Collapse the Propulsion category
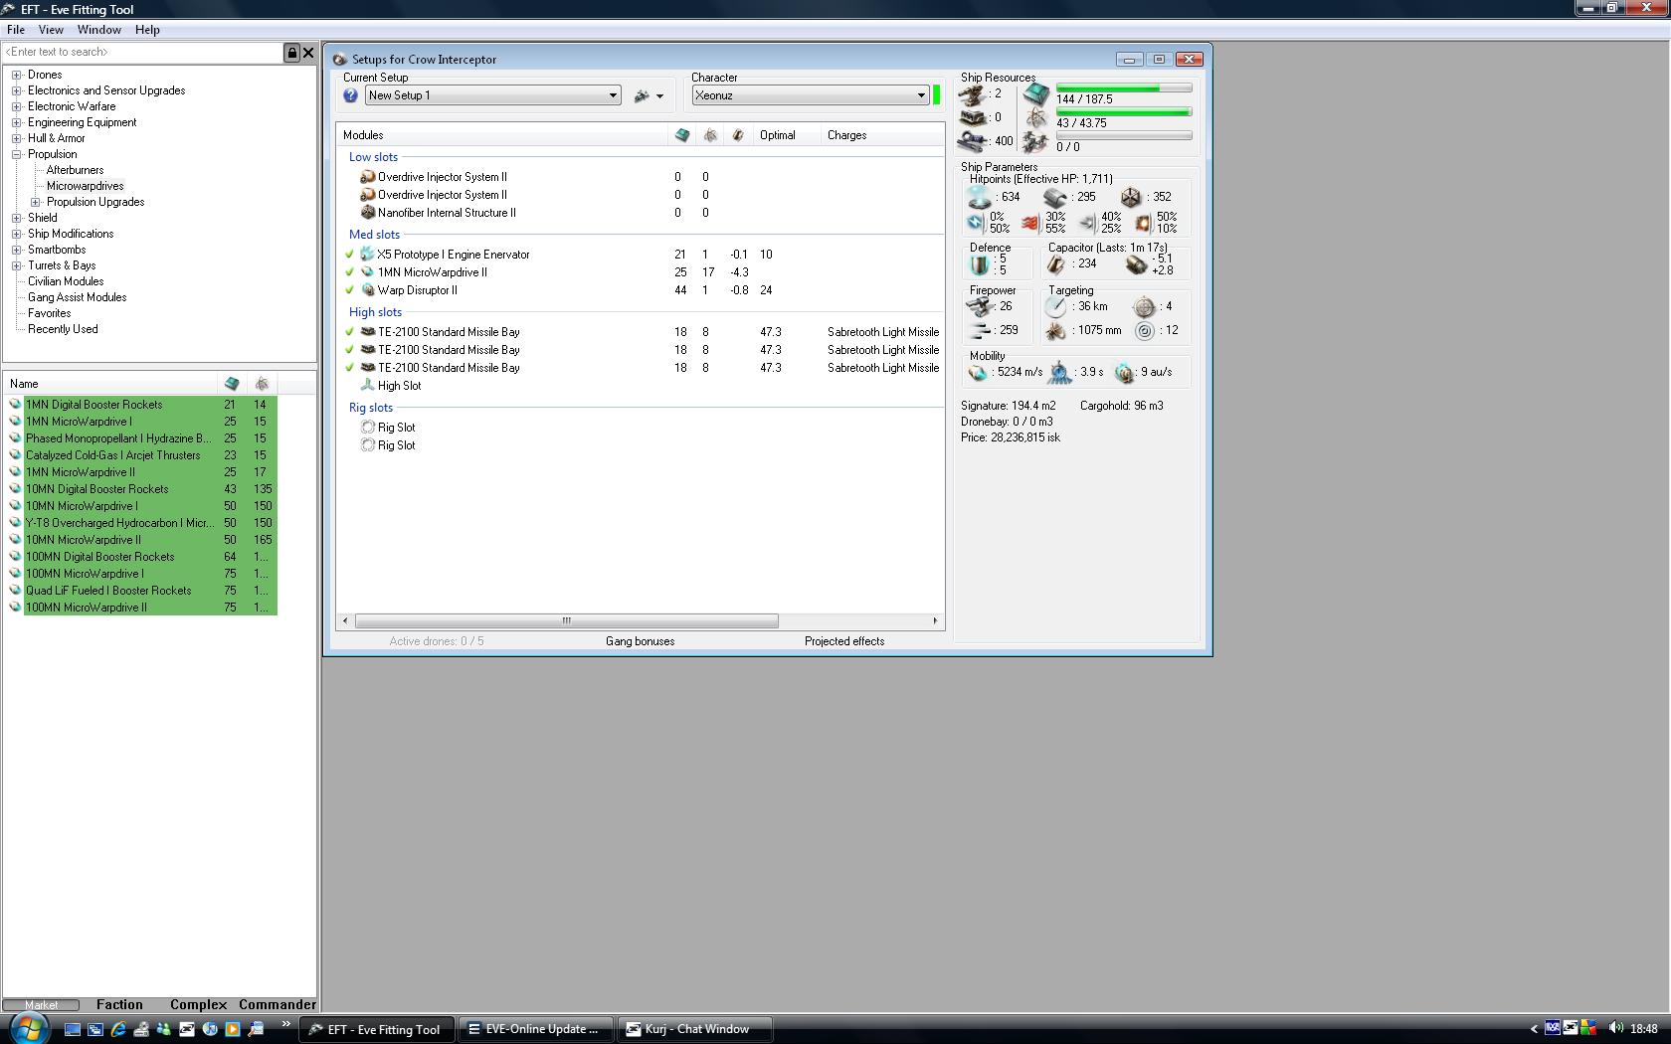The height and width of the screenshot is (1044, 1671). tap(17, 154)
